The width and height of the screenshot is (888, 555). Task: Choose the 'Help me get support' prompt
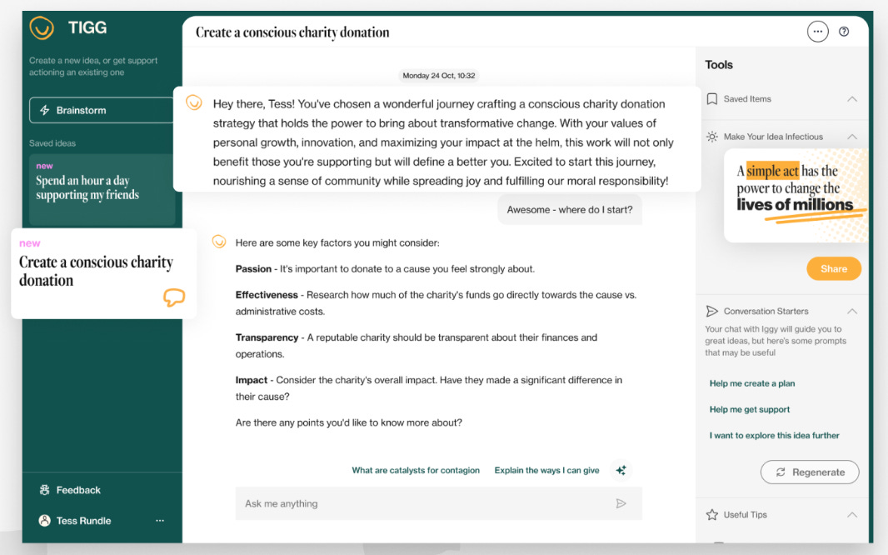[x=749, y=409]
